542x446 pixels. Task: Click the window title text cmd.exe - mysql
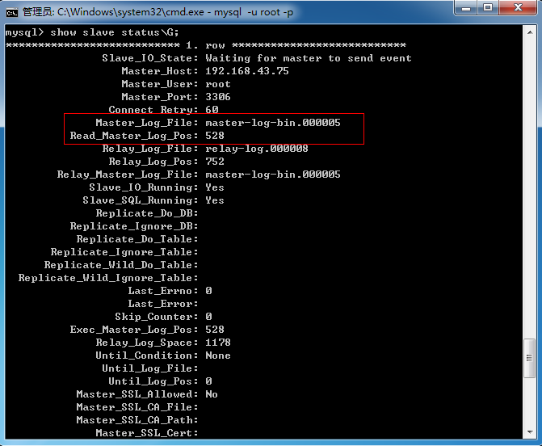[x=203, y=12]
